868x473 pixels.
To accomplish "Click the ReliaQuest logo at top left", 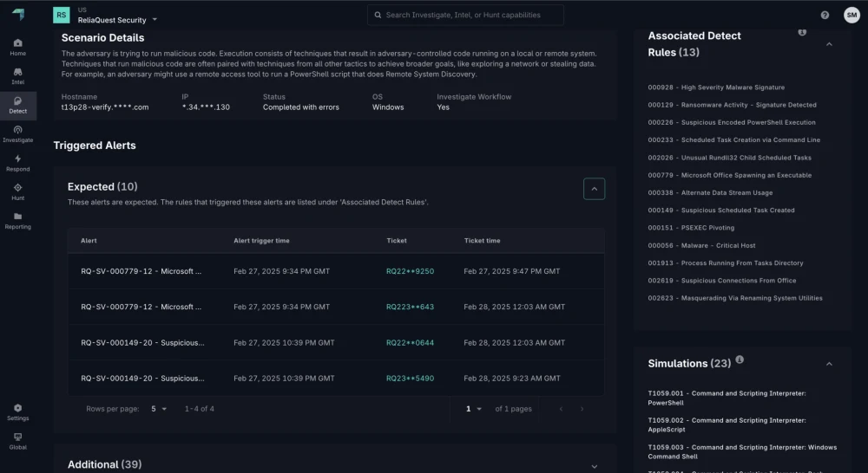I will click(18, 15).
